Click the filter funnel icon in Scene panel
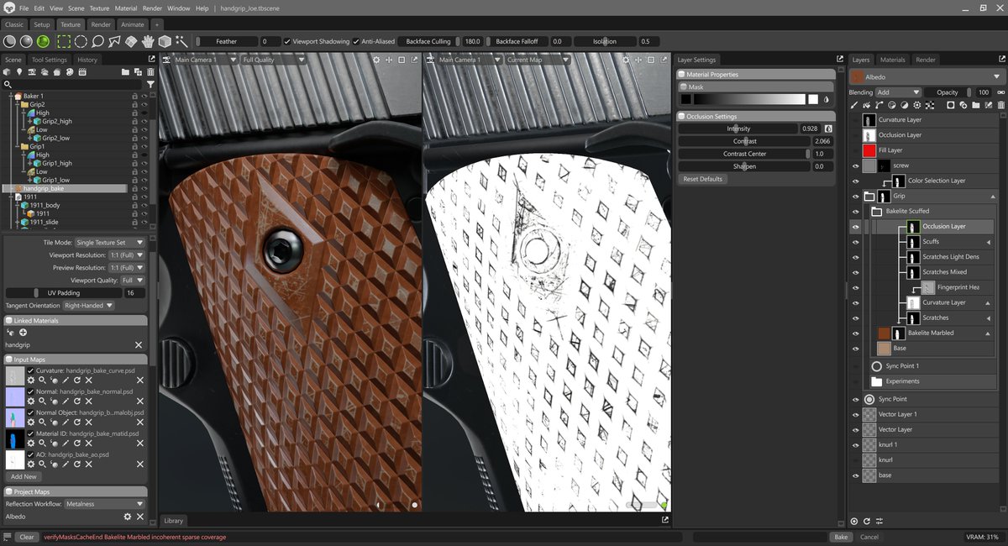1008x546 pixels. 150,85
